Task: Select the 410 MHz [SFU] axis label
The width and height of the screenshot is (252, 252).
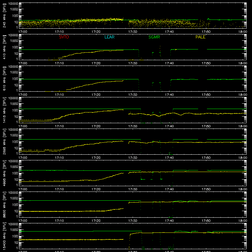Action: [4, 47]
